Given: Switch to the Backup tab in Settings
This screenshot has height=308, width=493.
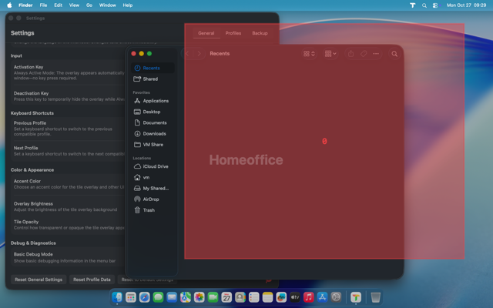Looking at the screenshot, I should point(260,33).
